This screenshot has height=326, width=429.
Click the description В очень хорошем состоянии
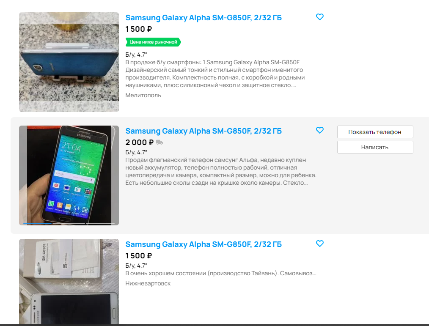[x=221, y=273]
